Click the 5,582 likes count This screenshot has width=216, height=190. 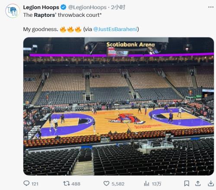[118, 184]
